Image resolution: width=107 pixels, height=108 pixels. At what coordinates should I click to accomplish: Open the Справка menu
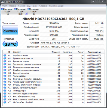click(x=43, y=6)
